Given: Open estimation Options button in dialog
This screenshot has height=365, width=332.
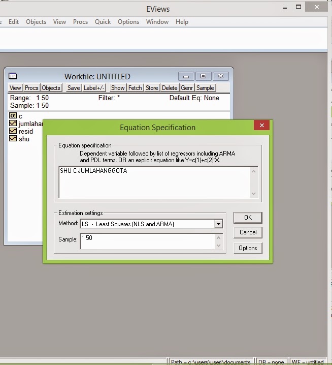Looking at the screenshot, I should coord(248,248).
